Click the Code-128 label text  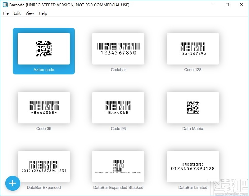click(193, 69)
